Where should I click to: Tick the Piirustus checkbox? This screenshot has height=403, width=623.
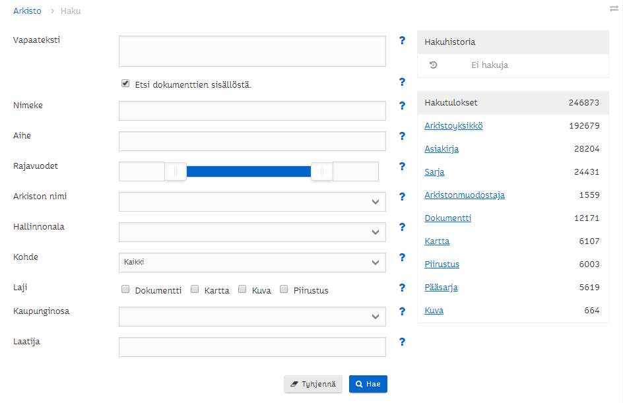point(284,289)
